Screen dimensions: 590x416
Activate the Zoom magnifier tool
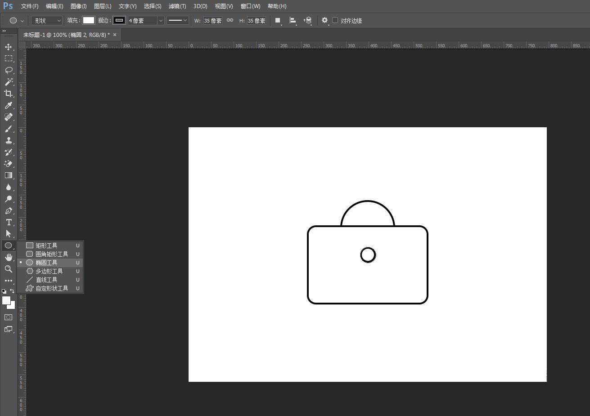click(x=8, y=269)
